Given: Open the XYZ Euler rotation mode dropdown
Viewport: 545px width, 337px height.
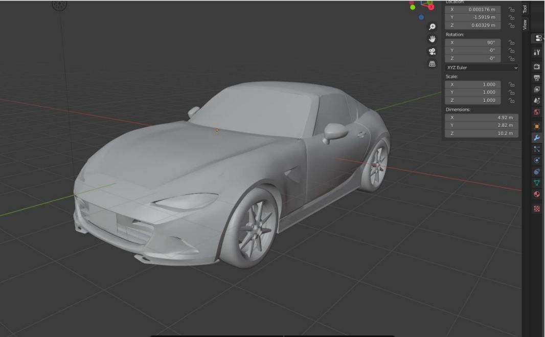Looking at the screenshot, I should pyautogui.click(x=481, y=68).
